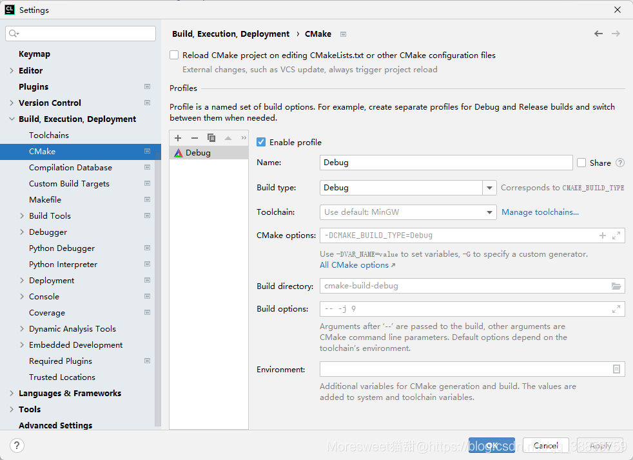Open Trusted Locations settings
The height and width of the screenshot is (460, 633).
(62, 377)
